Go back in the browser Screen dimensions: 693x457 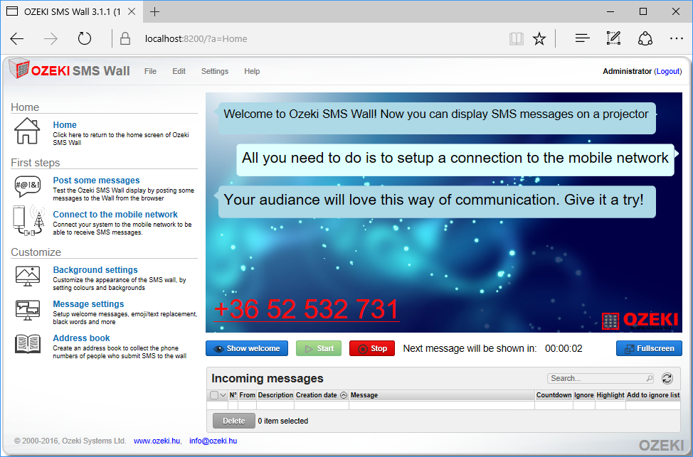coord(17,39)
